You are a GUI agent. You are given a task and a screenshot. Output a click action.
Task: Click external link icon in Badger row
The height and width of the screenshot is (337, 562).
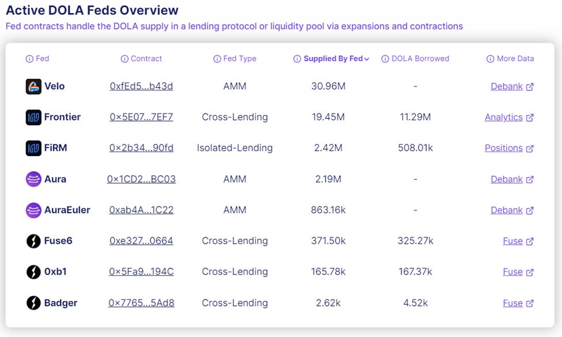pos(530,304)
